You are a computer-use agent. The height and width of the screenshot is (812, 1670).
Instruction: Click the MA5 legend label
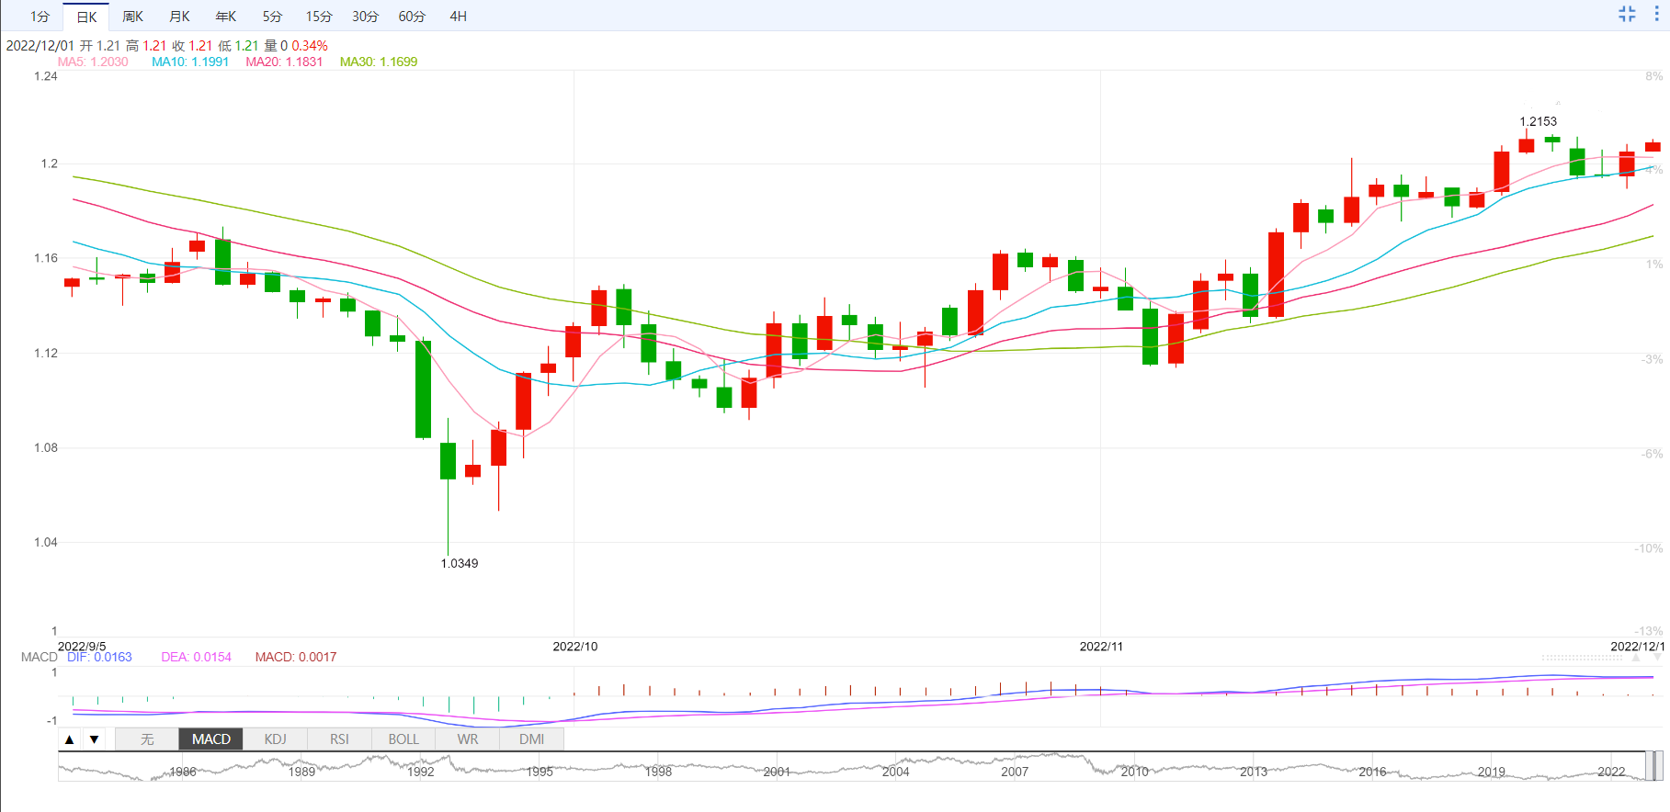click(93, 62)
